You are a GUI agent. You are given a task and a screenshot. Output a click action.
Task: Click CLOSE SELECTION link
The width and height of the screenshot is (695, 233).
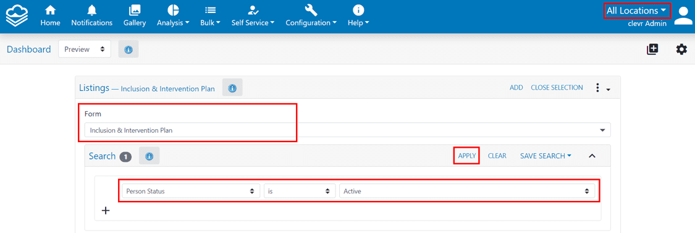tap(557, 88)
